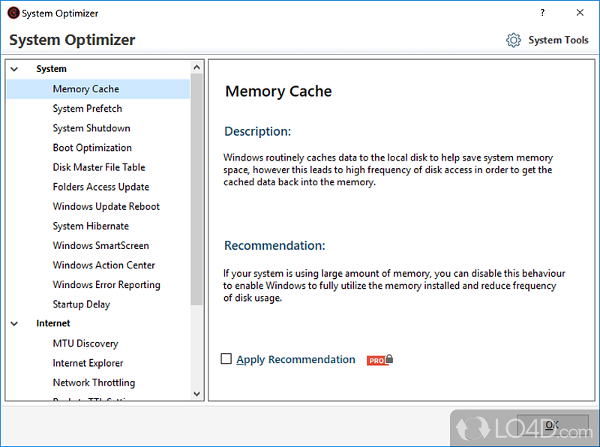The height and width of the screenshot is (447, 600).
Task: Select Internet Explorer item
Action: pos(88,363)
